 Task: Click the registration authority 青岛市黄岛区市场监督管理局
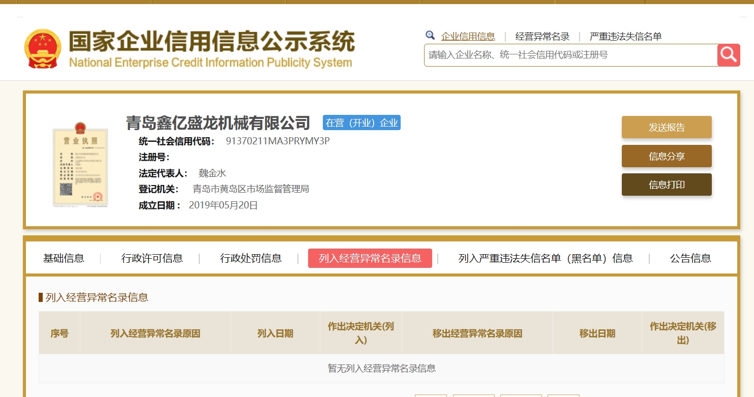click(x=251, y=189)
